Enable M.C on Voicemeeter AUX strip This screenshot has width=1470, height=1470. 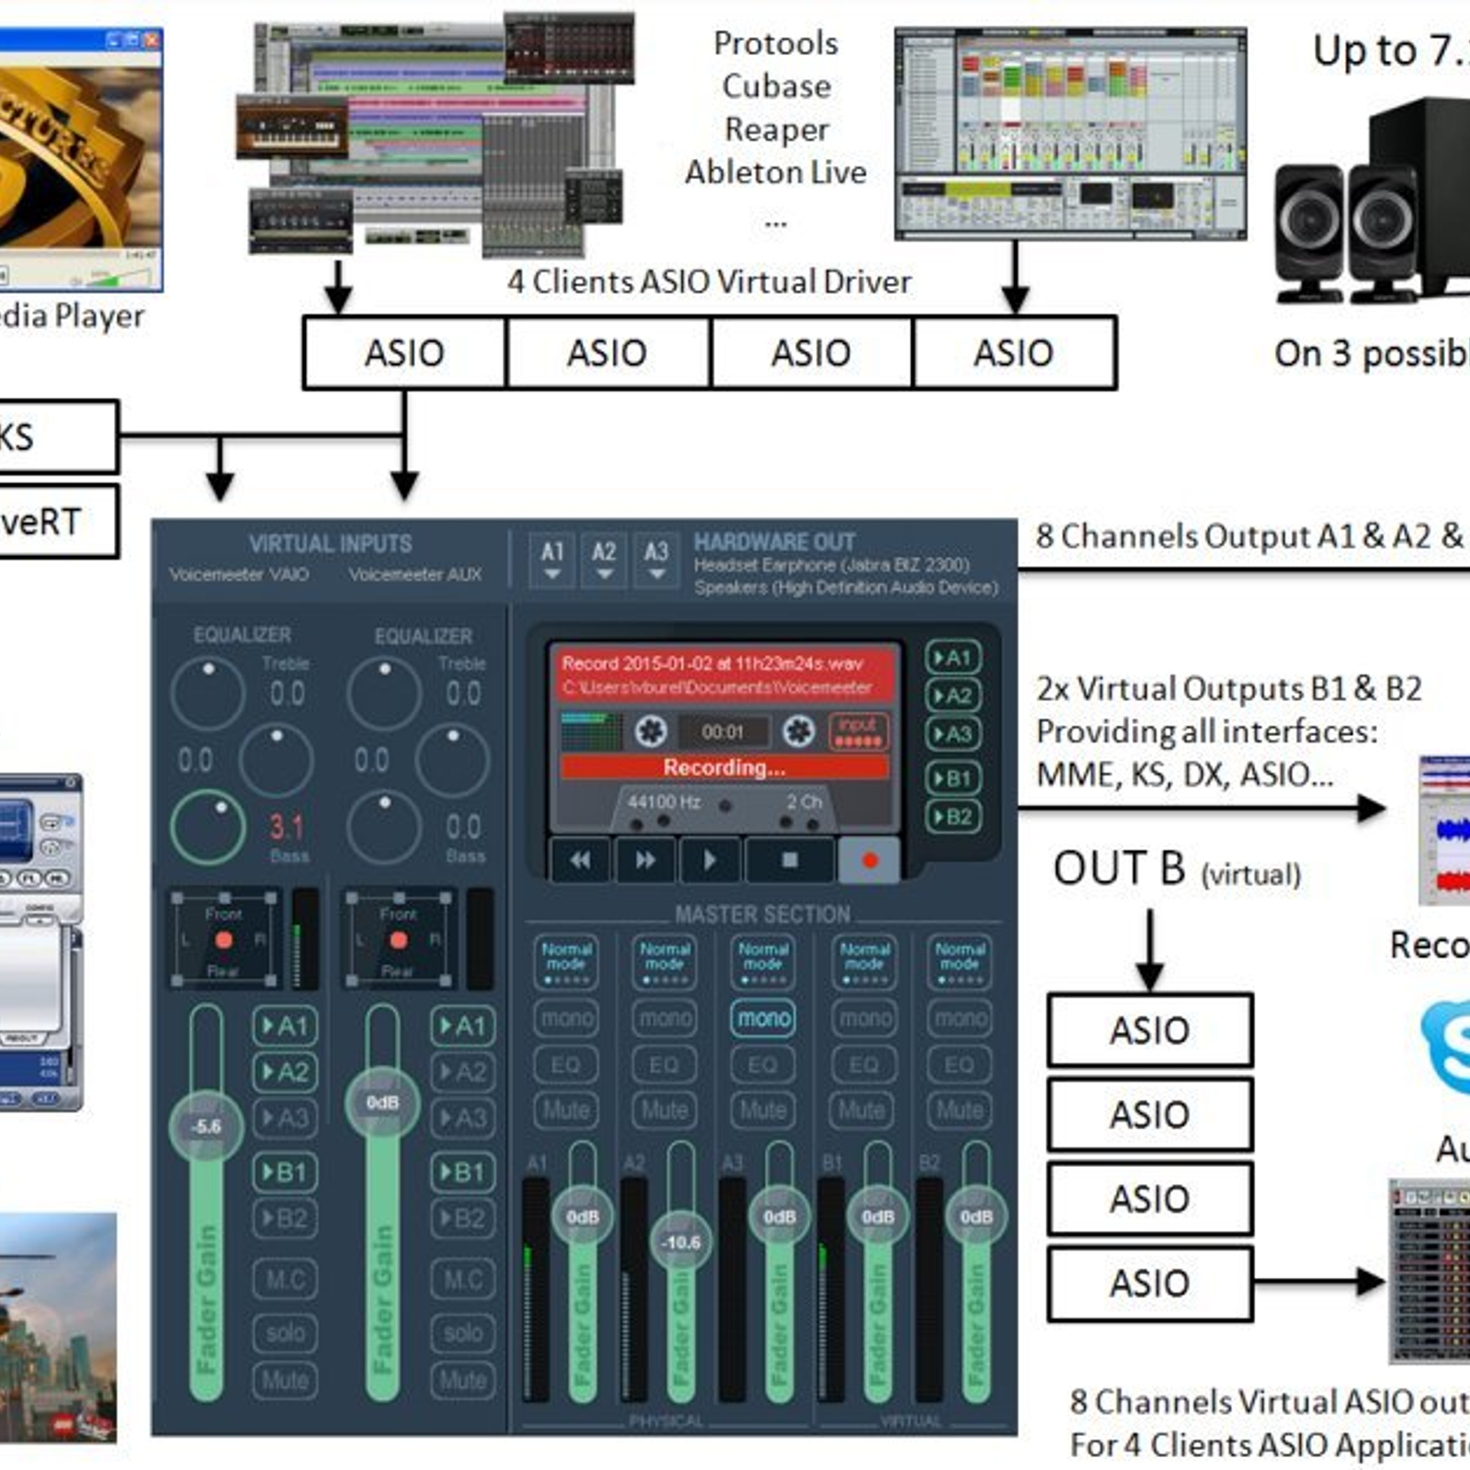click(463, 1279)
